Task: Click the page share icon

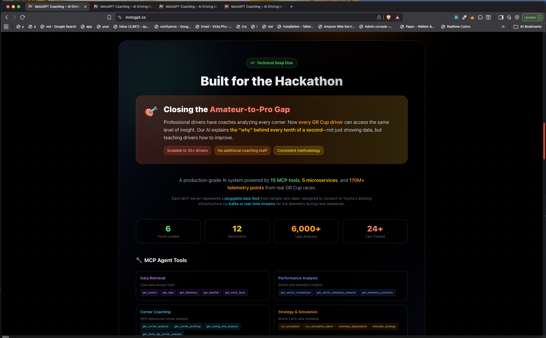Action: (x=379, y=17)
